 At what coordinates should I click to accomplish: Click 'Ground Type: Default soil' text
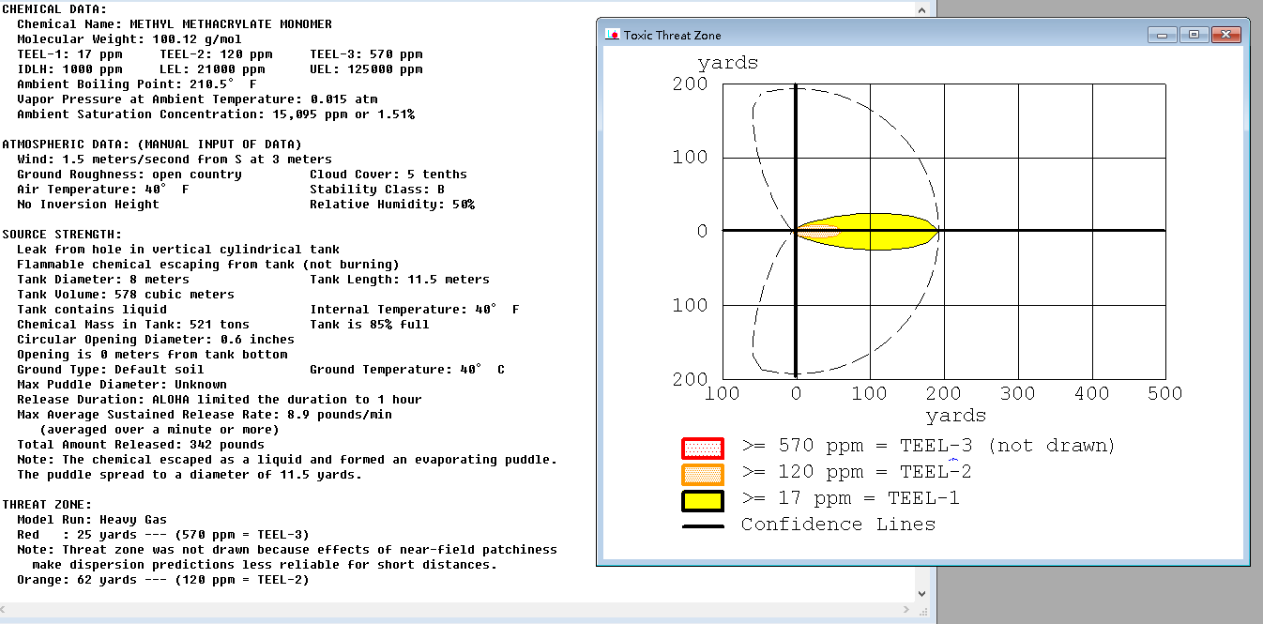click(111, 370)
